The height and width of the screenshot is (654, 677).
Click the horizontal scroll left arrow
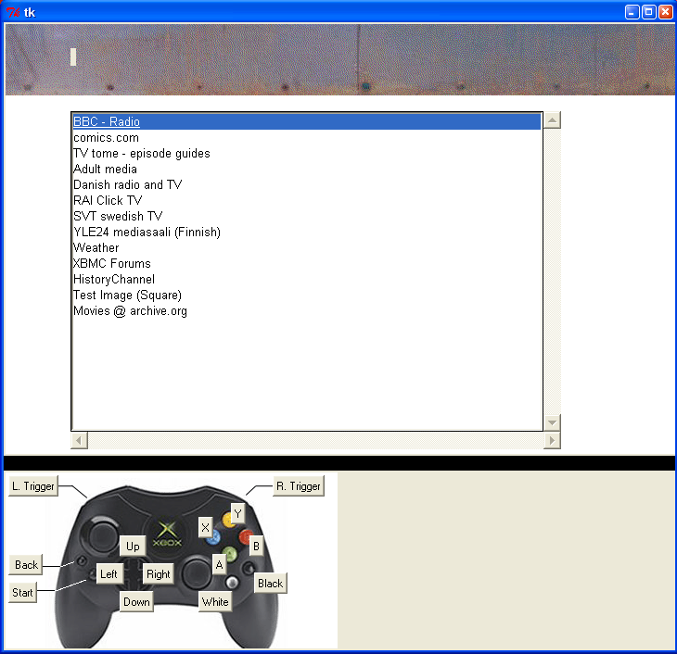tap(79, 440)
